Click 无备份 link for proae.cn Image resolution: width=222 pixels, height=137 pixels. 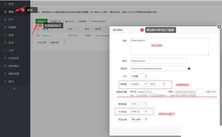pos(88,35)
